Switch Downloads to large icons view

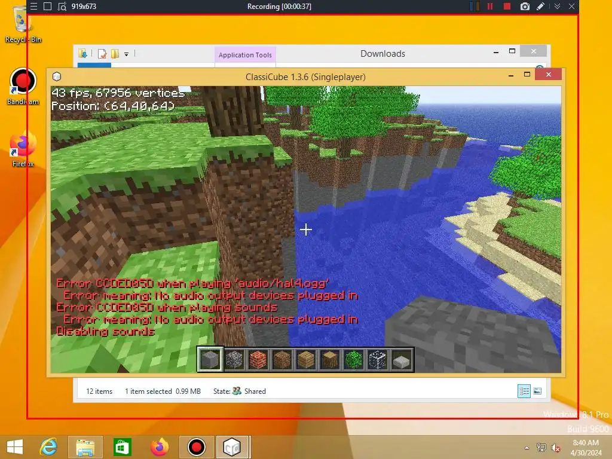[537, 391]
